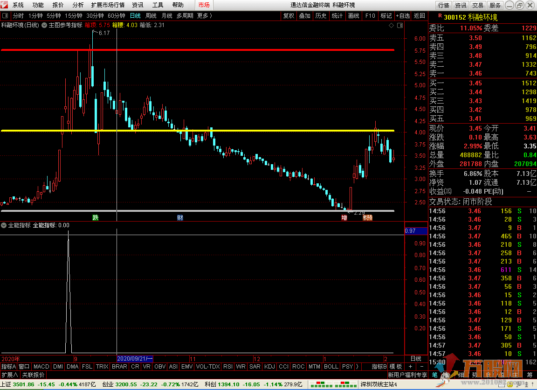
Task: Click the 新用户福利专享 link
Action: [x=407, y=375]
